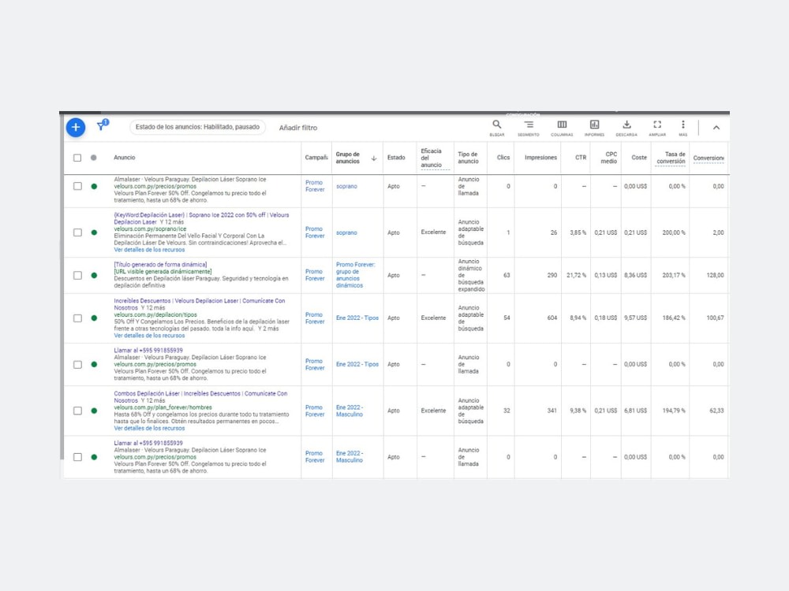Viewport: 789px width, 591px height.
Task: Check the Ene 2022 - Masculino call ad row
Action: pyautogui.click(x=77, y=457)
